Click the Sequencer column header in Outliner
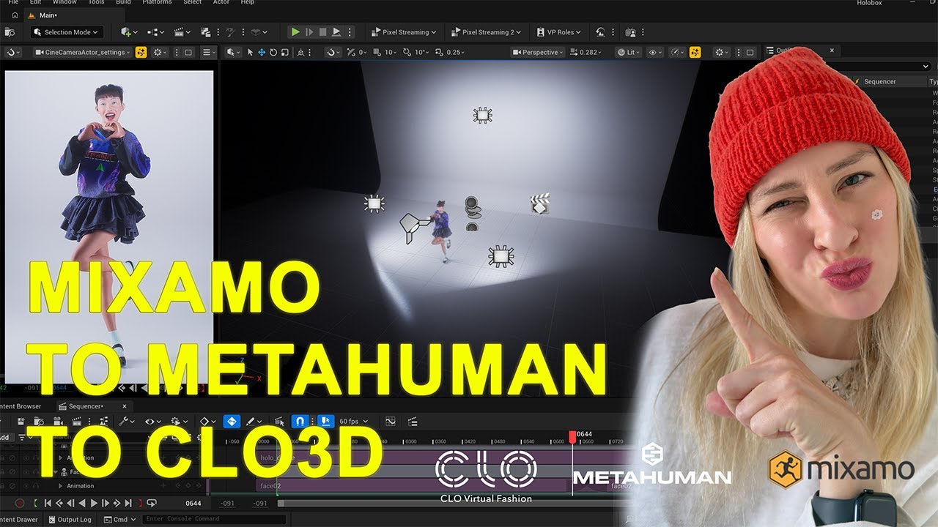 pos(879,81)
